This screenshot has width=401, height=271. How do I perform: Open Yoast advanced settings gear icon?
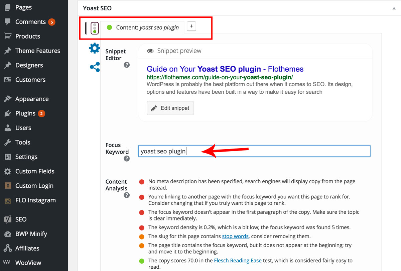pos(95,48)
